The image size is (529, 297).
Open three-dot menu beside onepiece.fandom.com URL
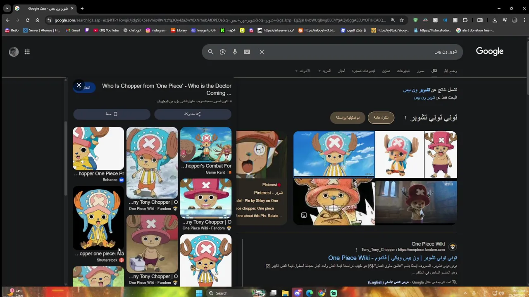tap(356, 250)
